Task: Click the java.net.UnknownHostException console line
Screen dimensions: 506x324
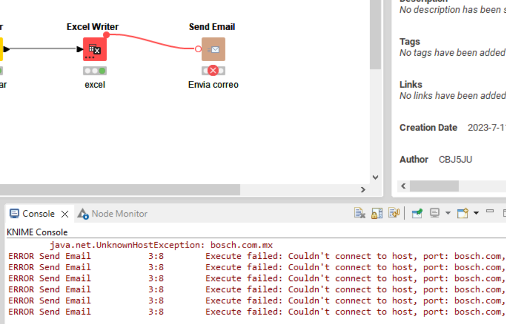Action: 161,245
